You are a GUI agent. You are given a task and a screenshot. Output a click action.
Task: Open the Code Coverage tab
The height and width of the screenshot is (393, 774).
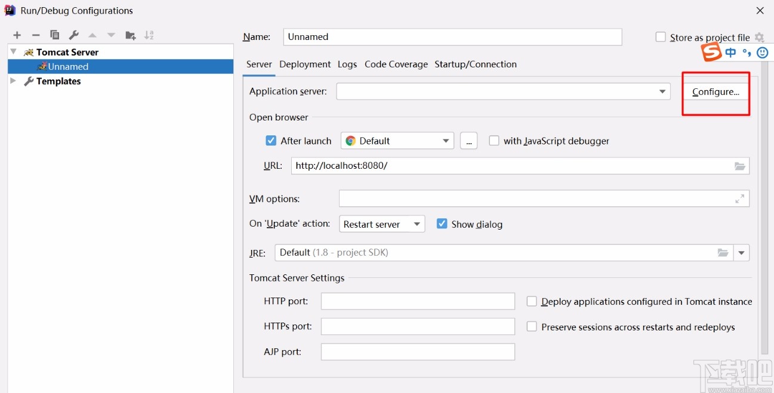click(x=396, y=64)
